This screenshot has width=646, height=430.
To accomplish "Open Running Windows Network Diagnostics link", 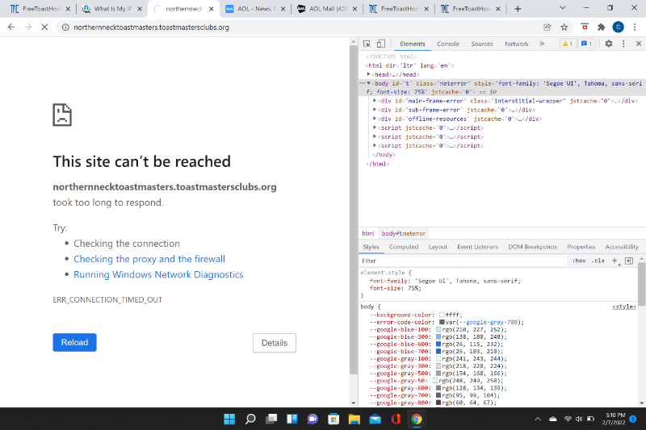I will click(158, 274).
